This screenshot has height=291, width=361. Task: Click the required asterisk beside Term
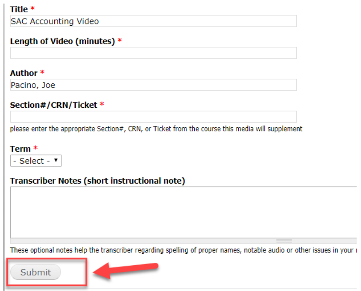36,149
